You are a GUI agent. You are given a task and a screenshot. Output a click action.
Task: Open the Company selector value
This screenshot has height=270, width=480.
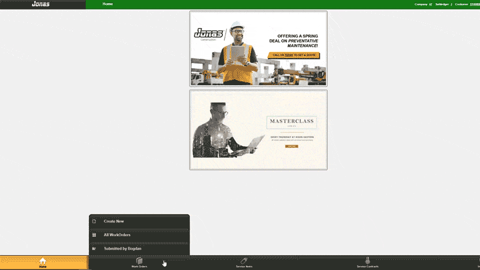point(430,4)
